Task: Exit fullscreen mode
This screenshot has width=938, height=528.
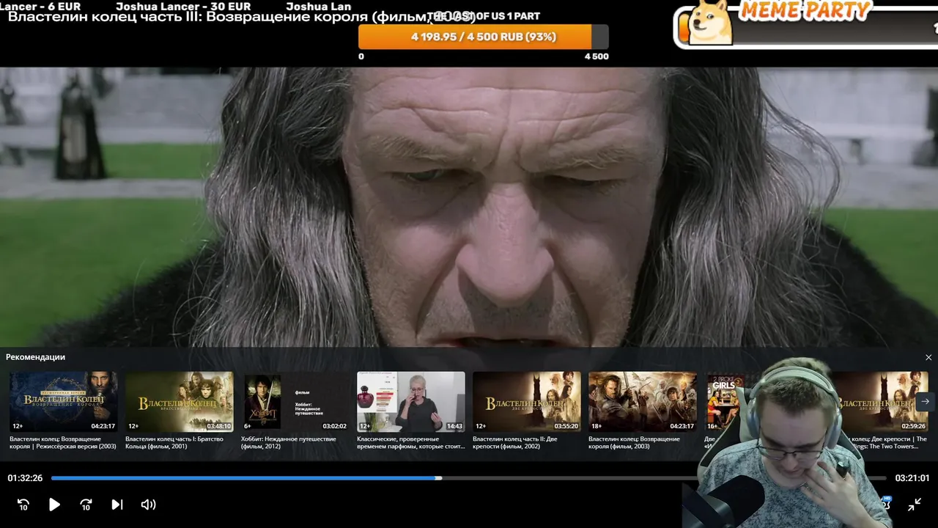Action: (915, 505)
